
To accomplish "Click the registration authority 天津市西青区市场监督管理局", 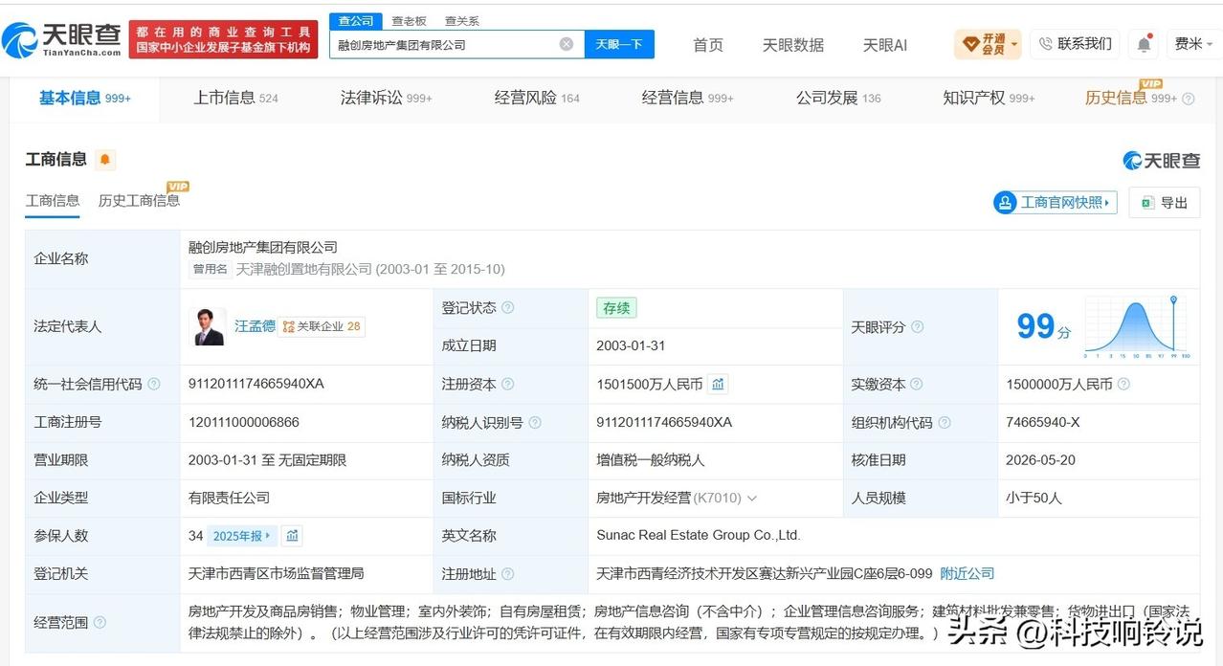I will coord(277,574).
